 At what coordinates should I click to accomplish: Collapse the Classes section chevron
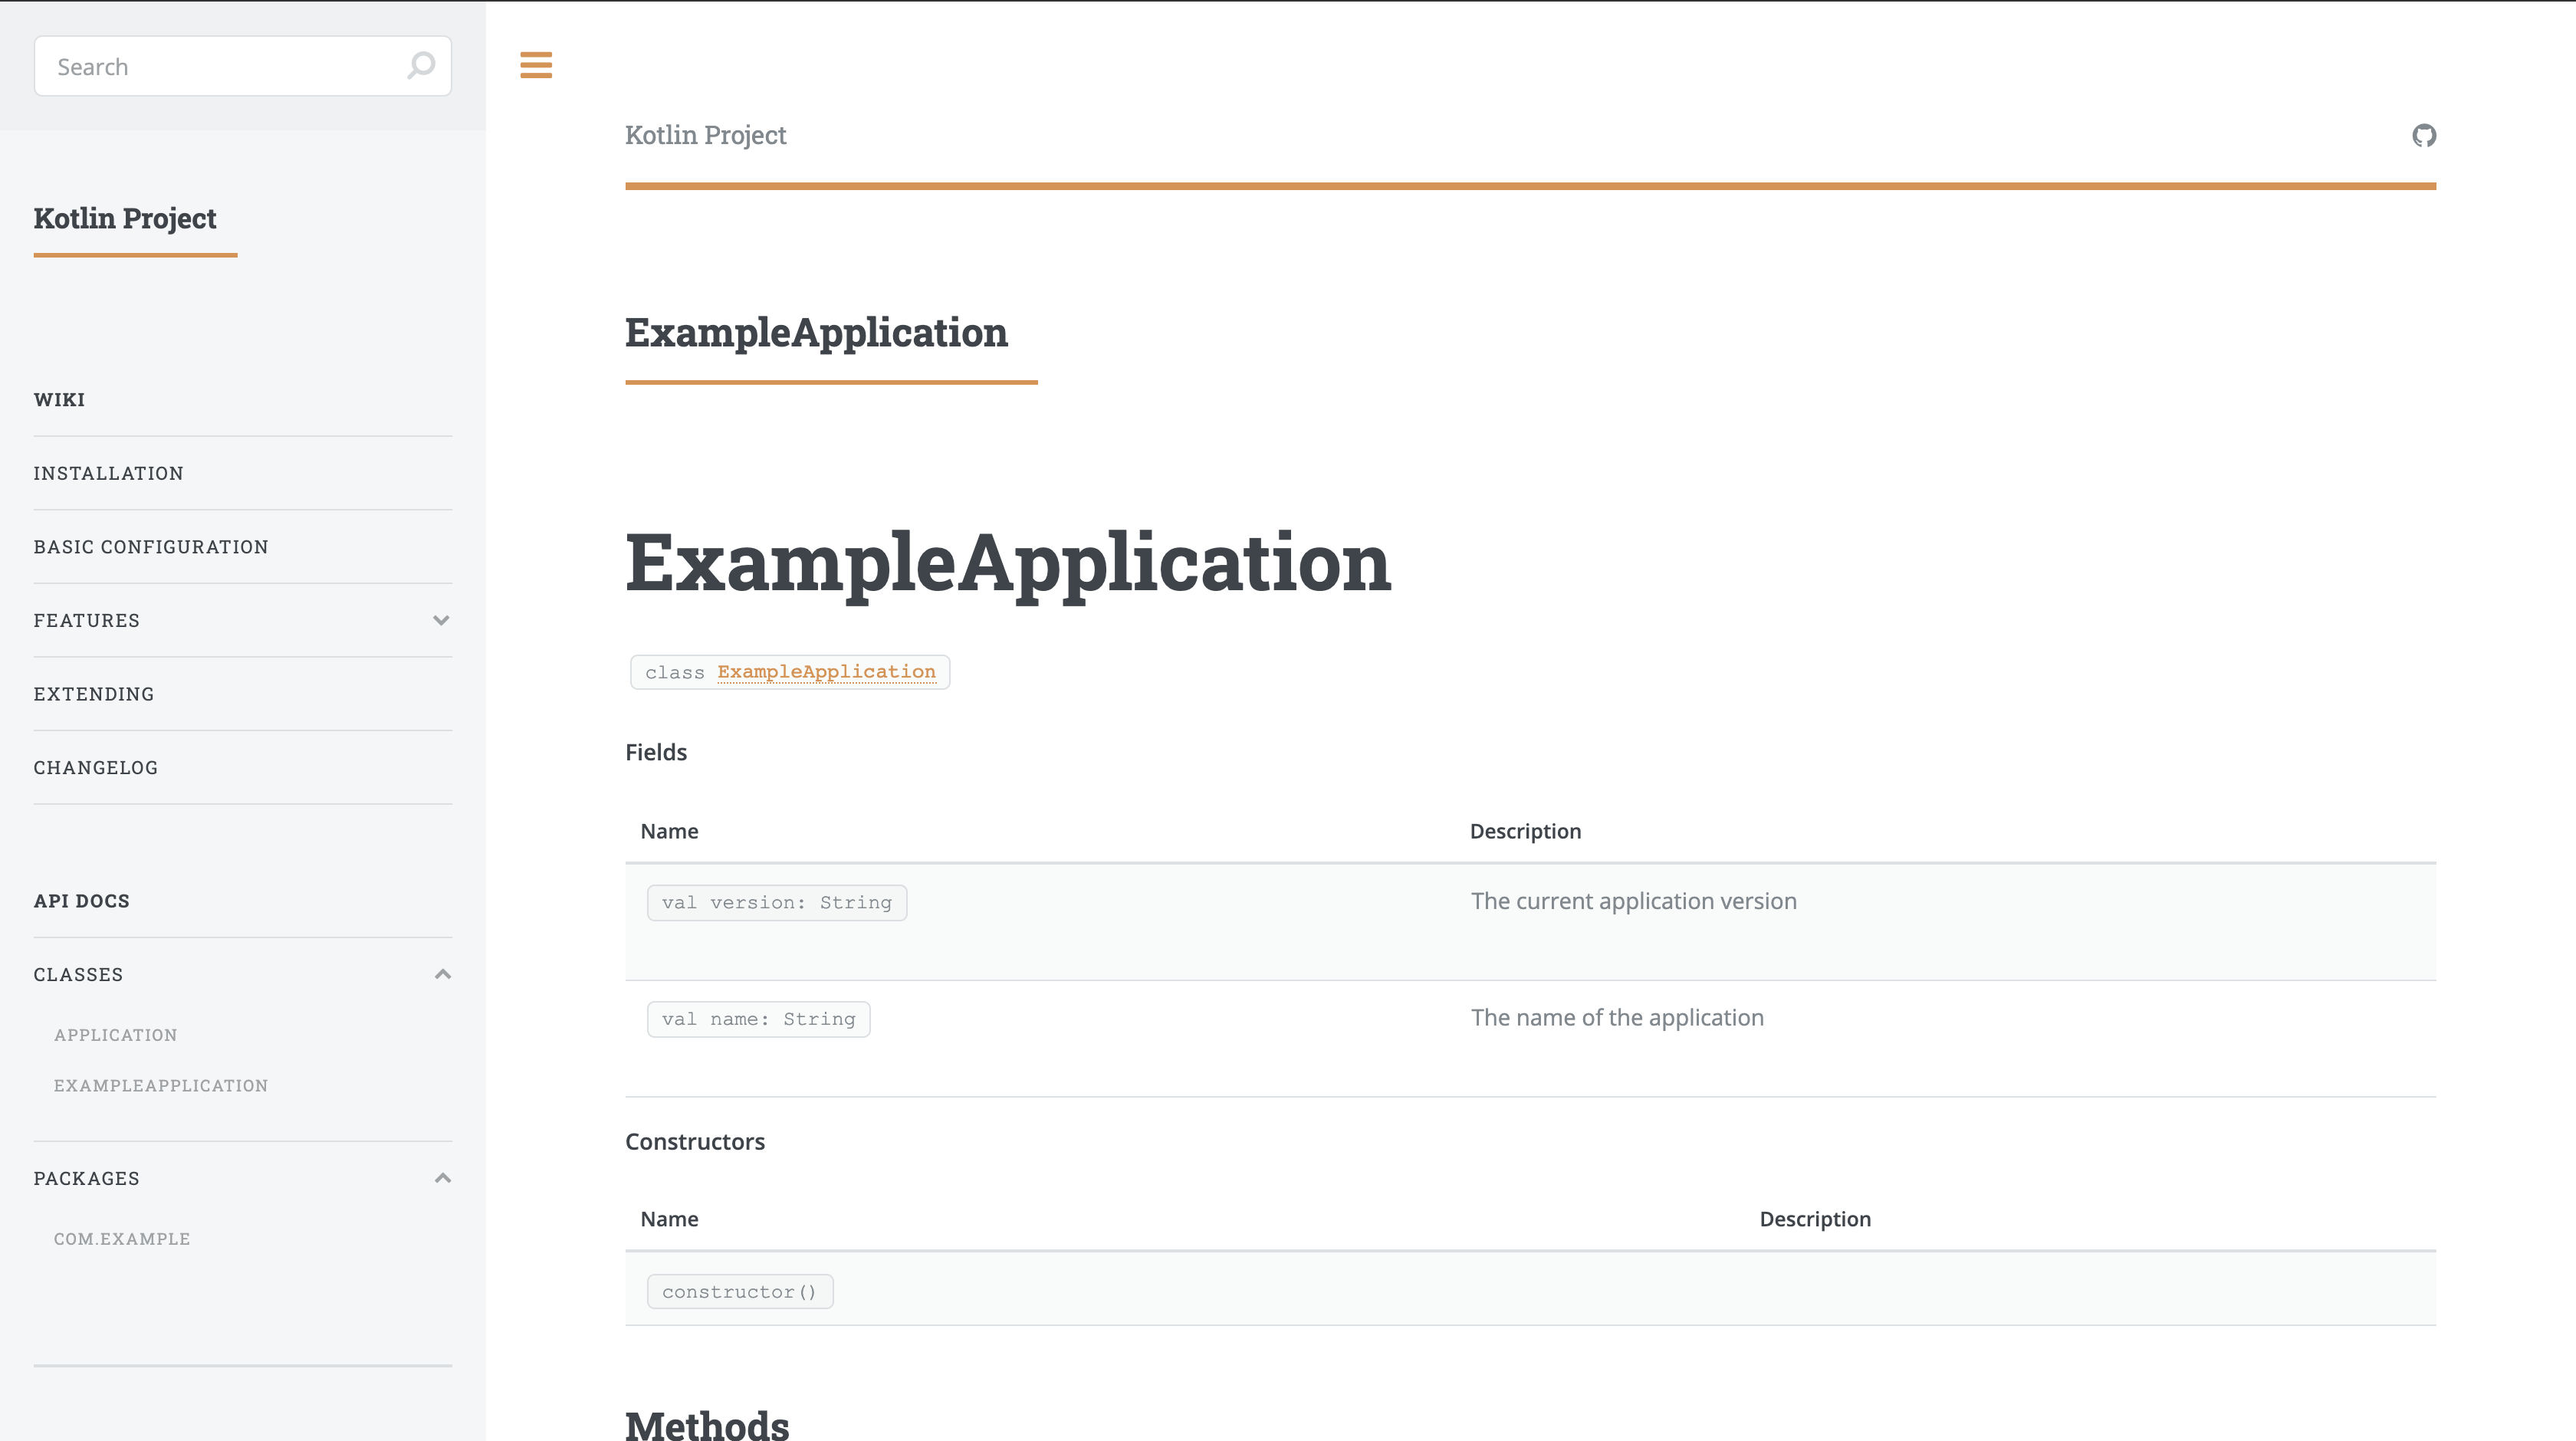click(442, 974)
